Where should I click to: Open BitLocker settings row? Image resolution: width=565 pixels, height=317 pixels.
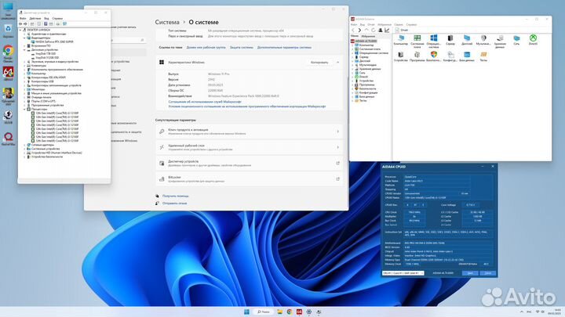pyautogui.click(x=250, y=179)
